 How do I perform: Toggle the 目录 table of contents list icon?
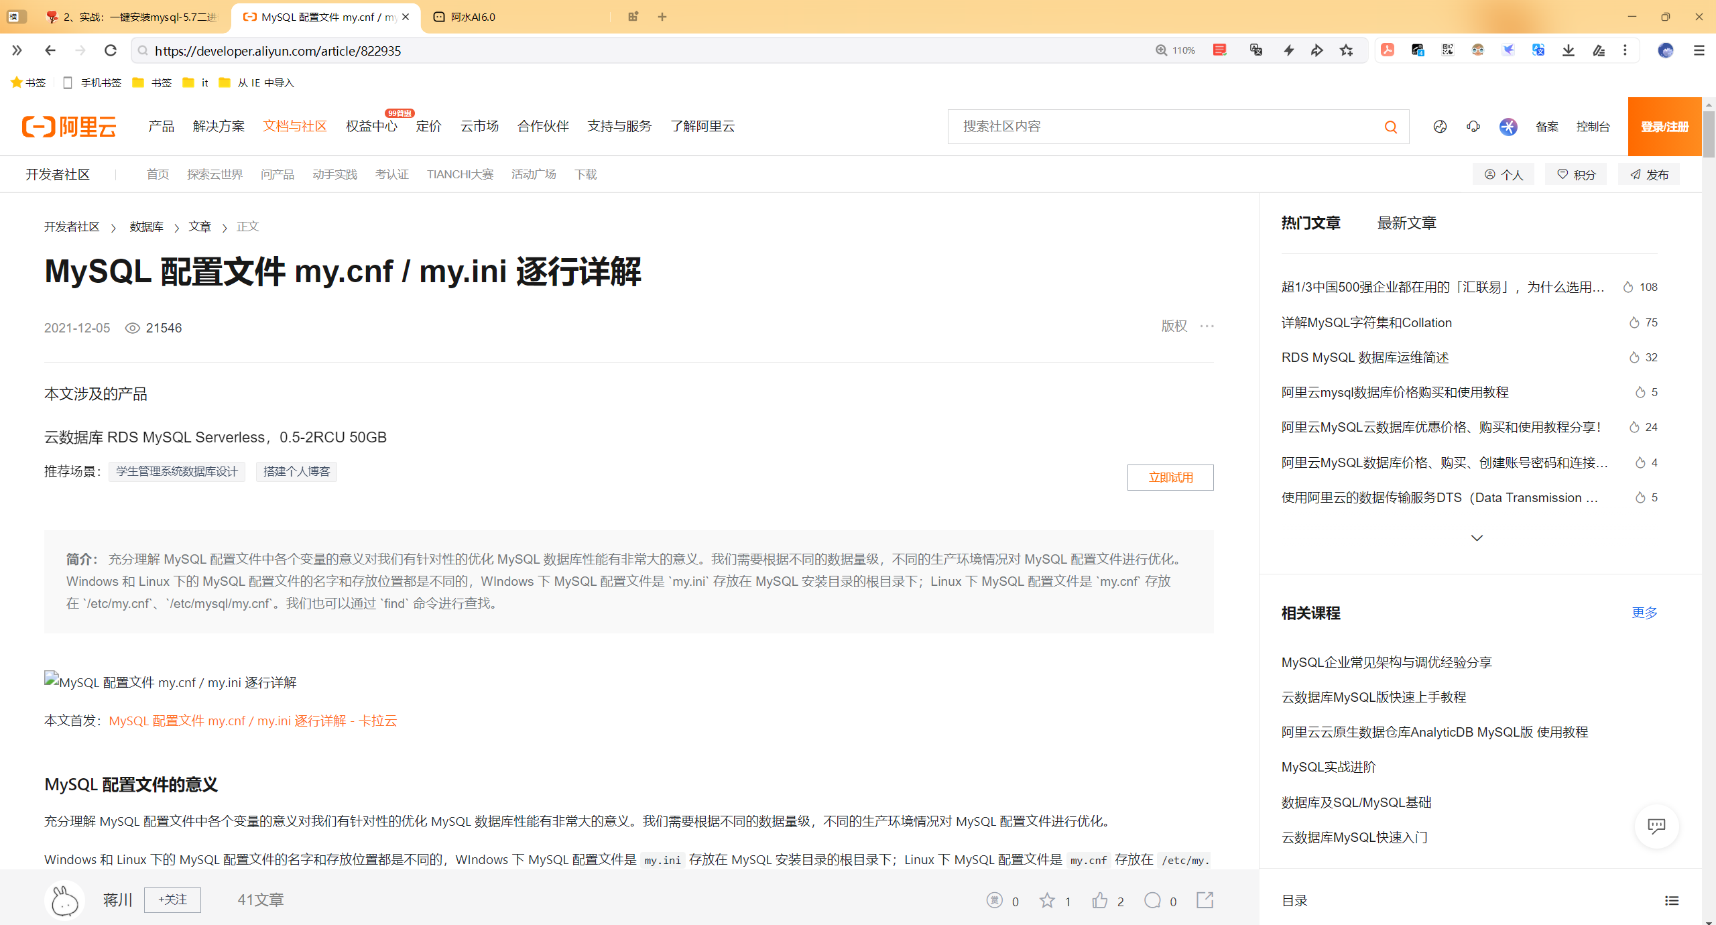tap(1672, 901)
